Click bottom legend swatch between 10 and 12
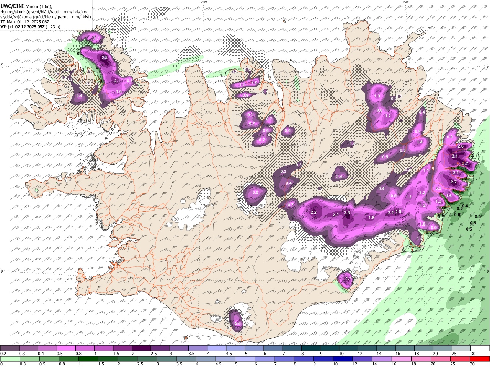This screenshot has width=490, height=367. pyautogui.click(x=342, y=359)
